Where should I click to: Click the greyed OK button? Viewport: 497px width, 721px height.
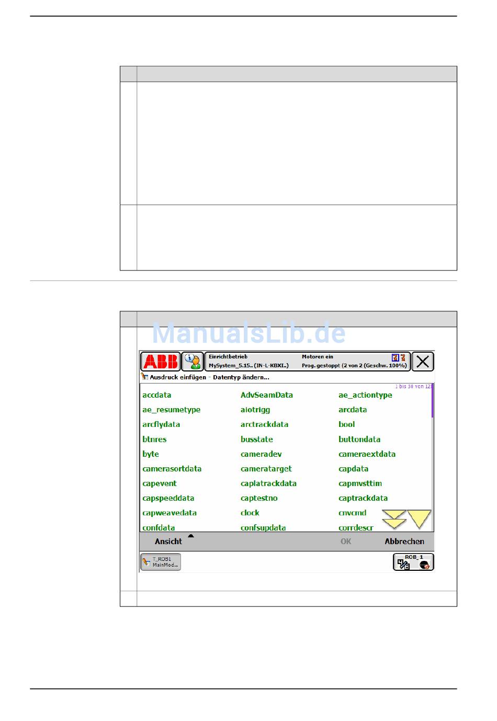pos(346,542)
